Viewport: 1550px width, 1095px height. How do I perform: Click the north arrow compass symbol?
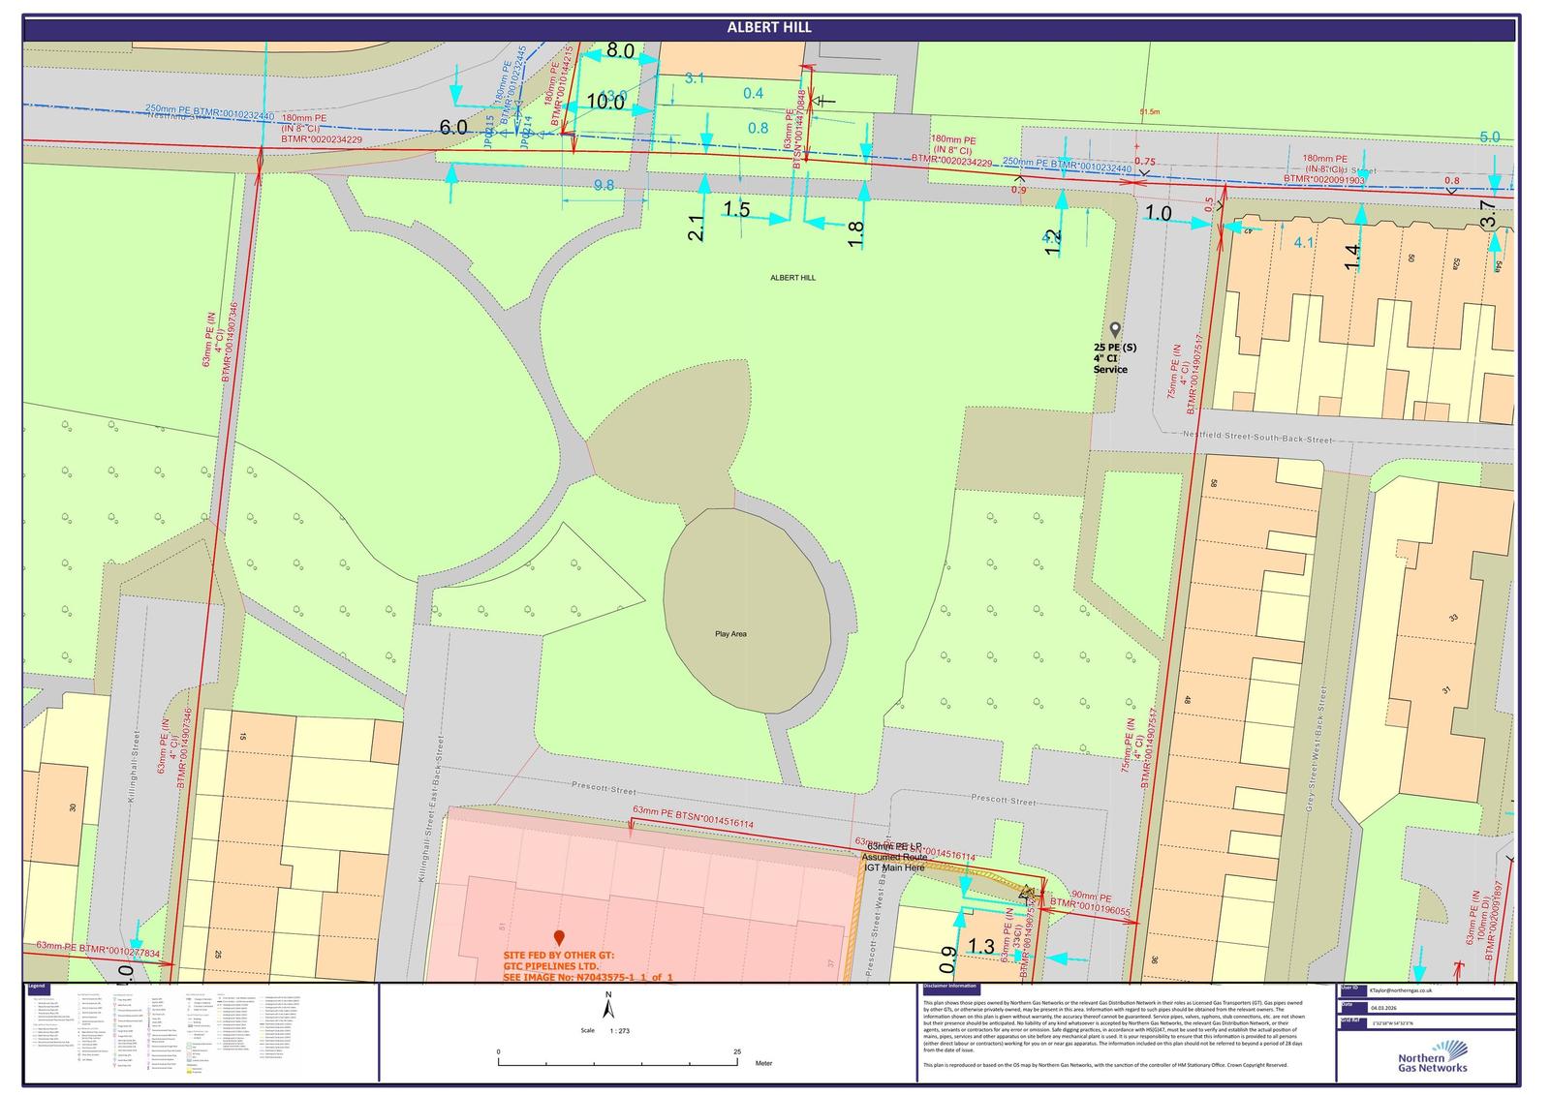point(608,1008)
